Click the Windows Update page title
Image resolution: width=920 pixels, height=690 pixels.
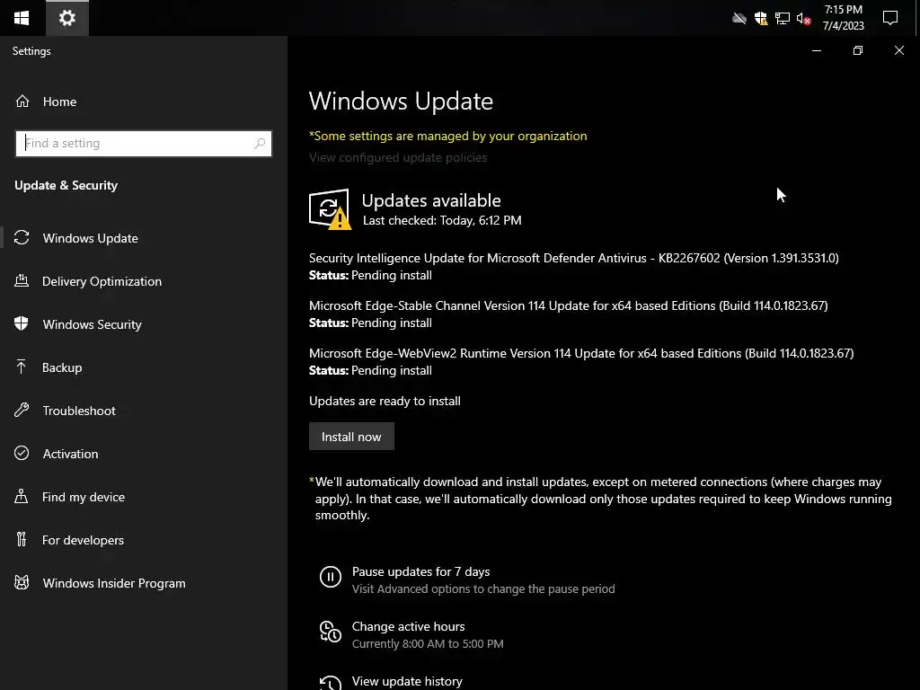(x=402, y=101)
